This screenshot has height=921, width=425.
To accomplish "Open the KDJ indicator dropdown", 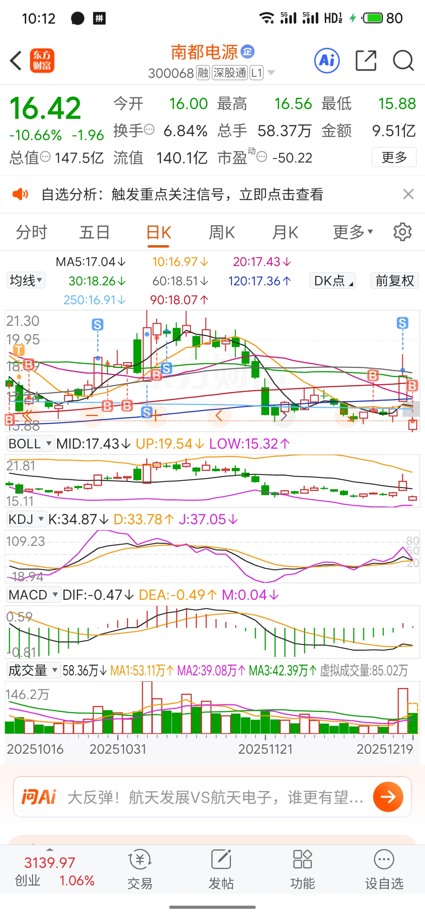I will (26, 519).
